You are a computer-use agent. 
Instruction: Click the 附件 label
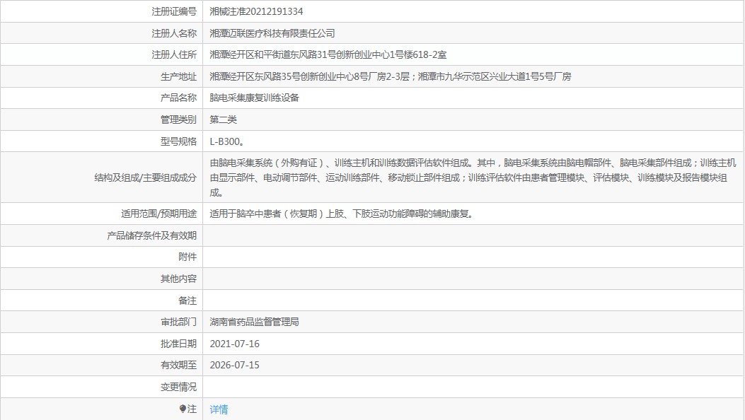click(x=187, y=257)
